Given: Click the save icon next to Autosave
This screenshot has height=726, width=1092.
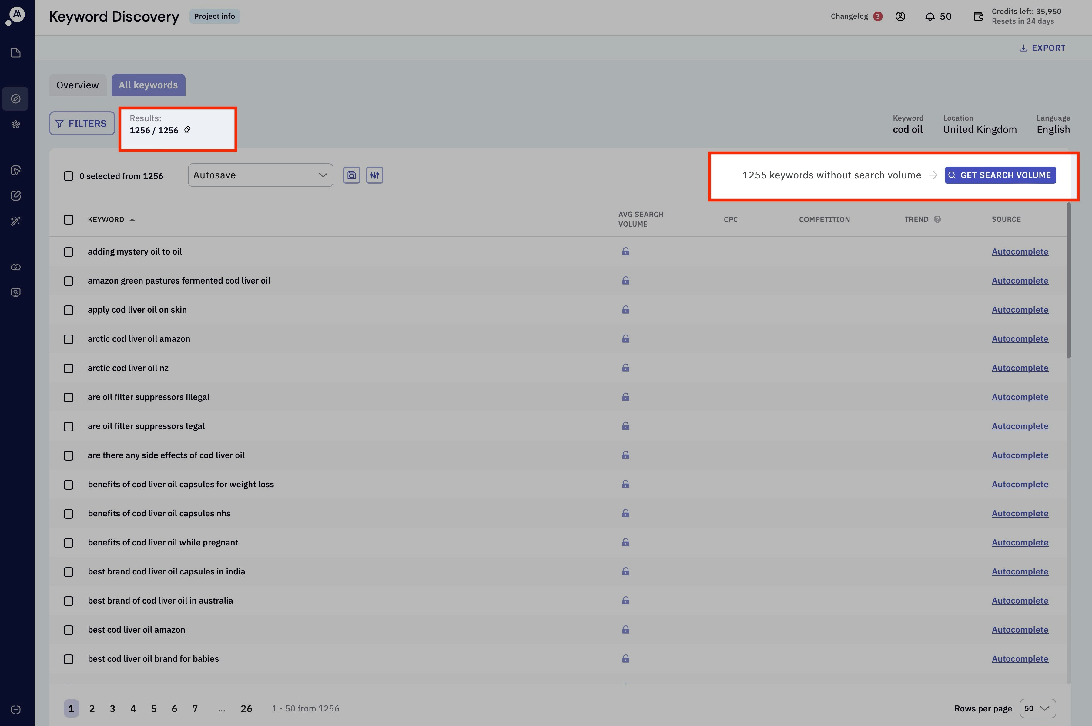Looking at the screenshot, I should [351, 175].
